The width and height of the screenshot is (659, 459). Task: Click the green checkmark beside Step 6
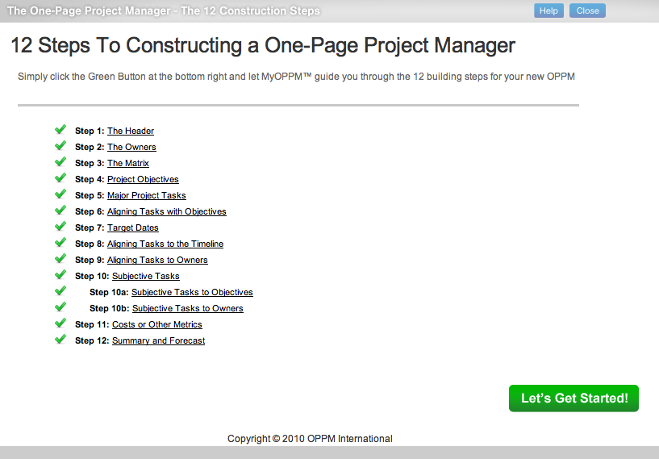click(x=60, y=210)
